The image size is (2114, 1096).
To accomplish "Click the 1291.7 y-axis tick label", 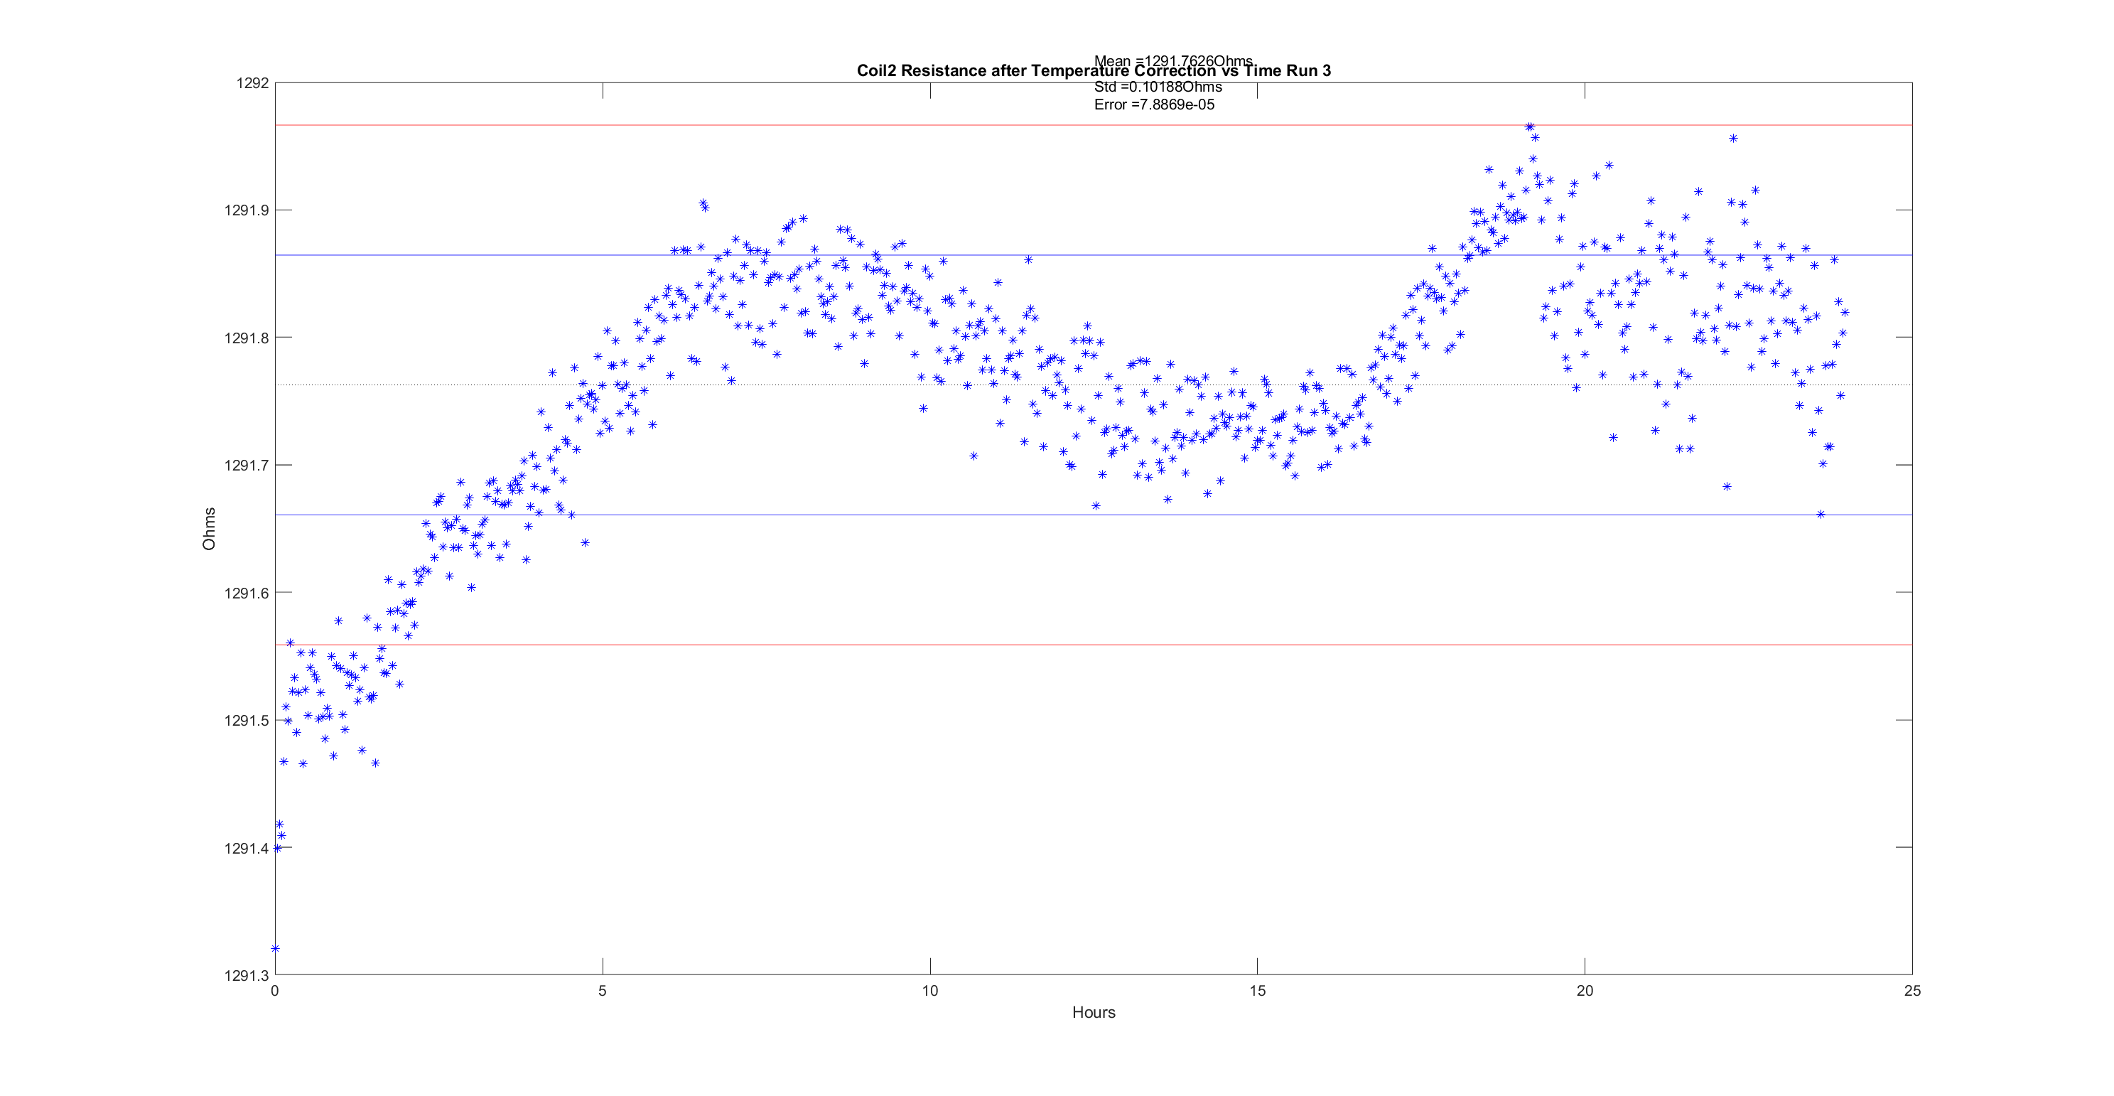I will click(246, 466).
